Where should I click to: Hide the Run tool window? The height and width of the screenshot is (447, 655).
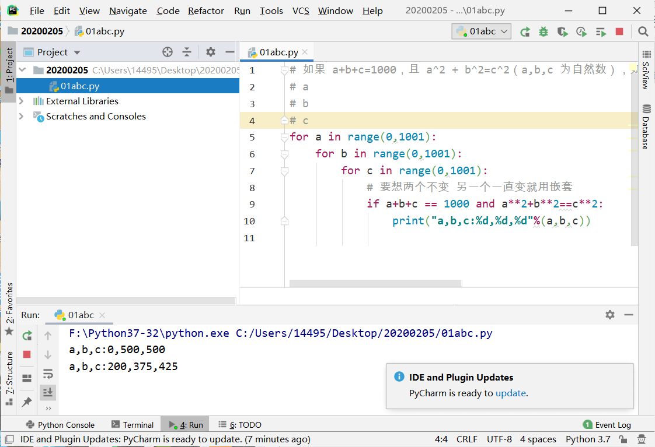(629, 315)
